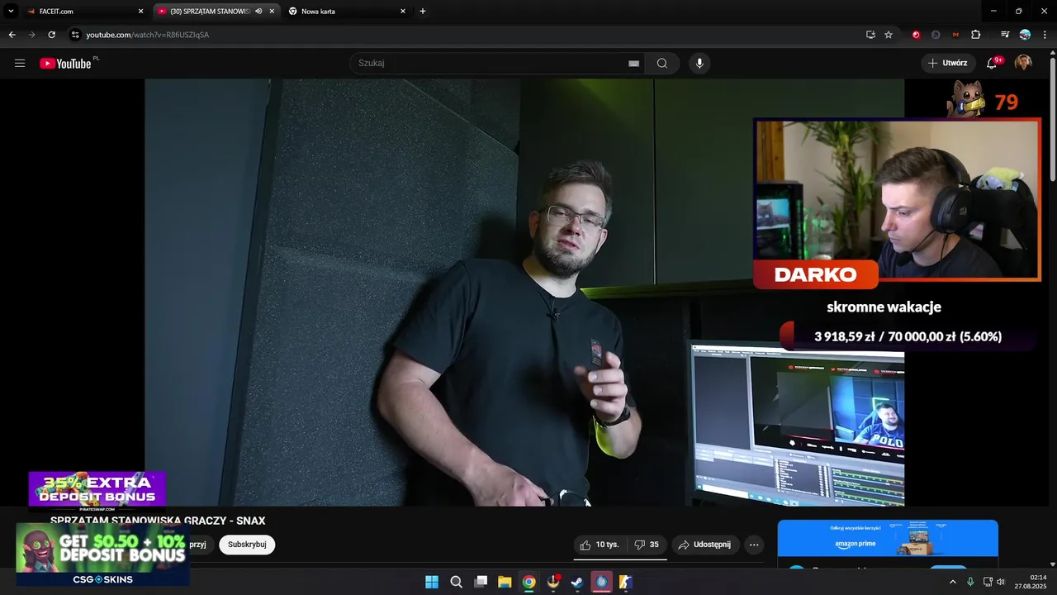Open Windows taskbar search
This screenshot has height=595, width=1057.
click(456, 582)
